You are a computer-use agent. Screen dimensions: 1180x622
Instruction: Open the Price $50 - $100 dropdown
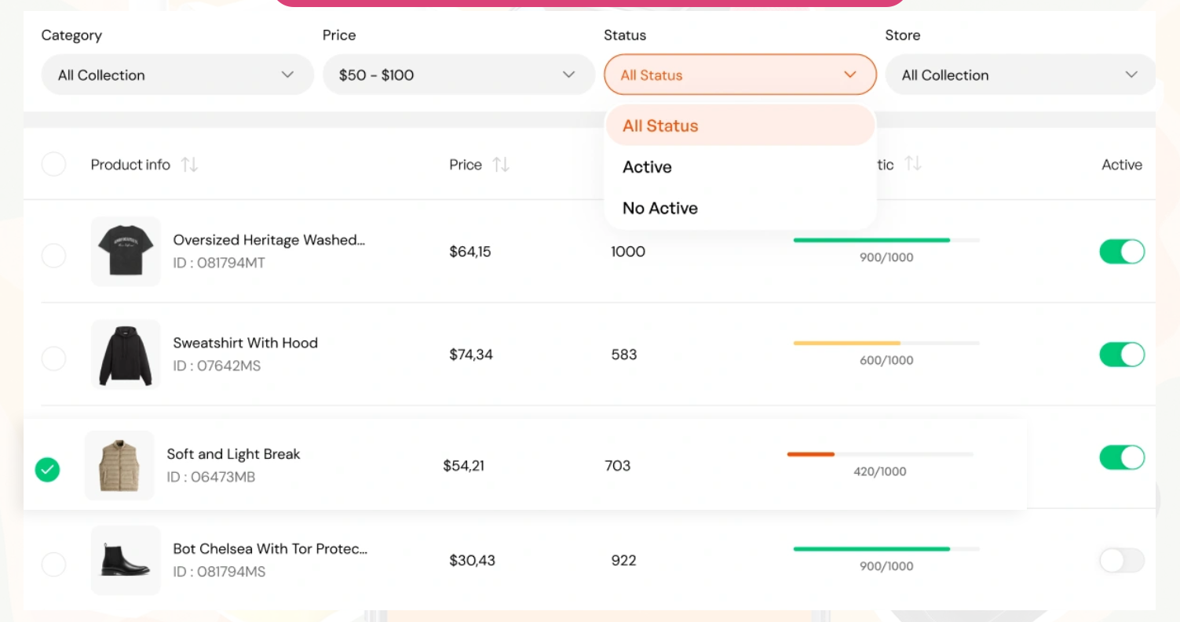click(x=458, y=75)
